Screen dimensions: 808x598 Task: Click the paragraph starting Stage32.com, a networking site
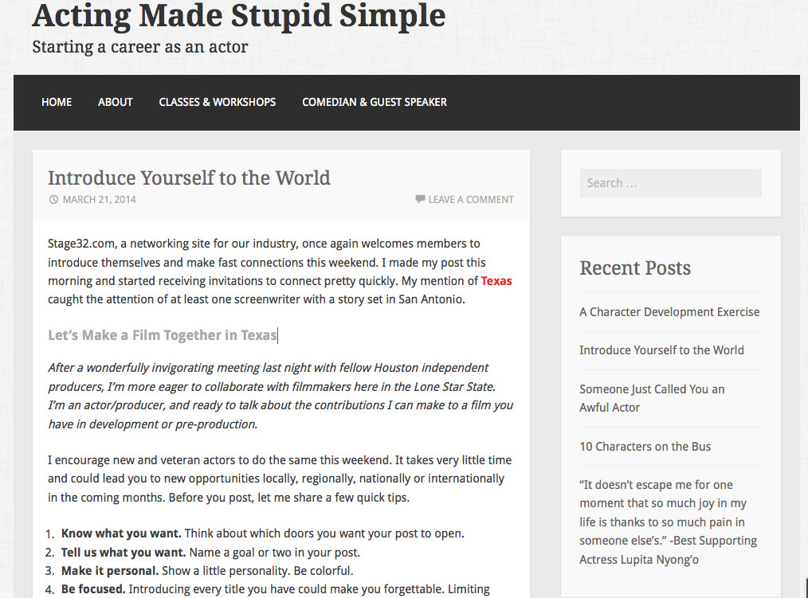click(x=280, y=272)
